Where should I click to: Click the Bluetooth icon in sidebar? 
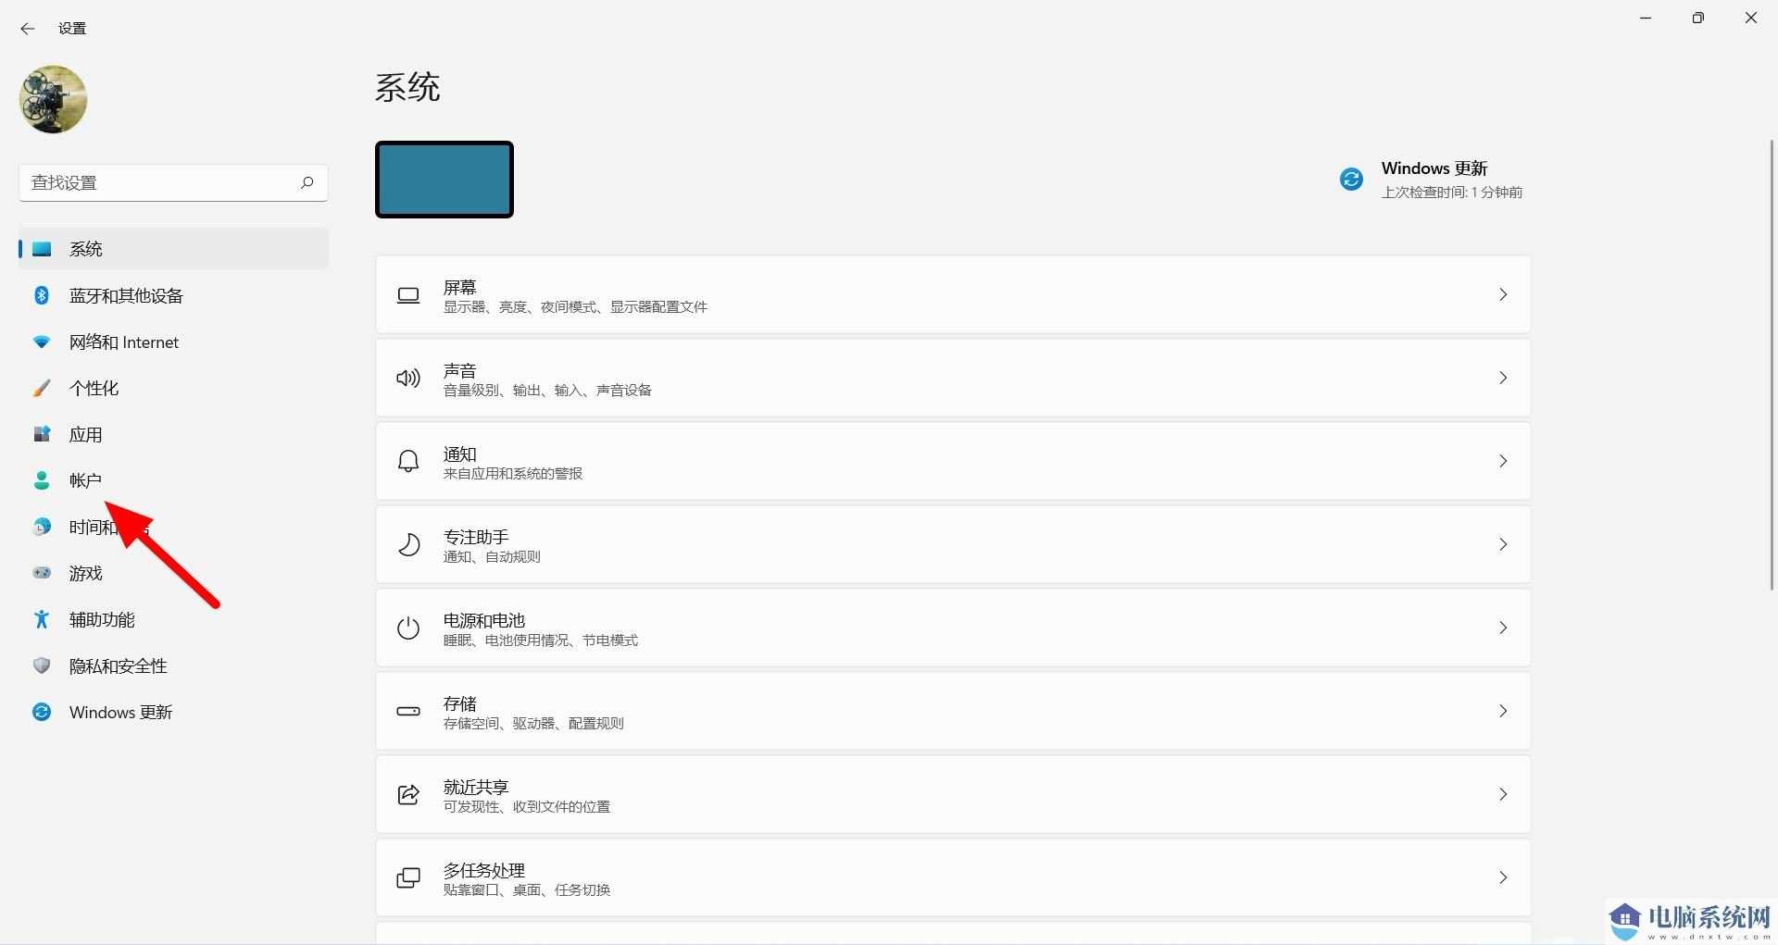[42, 295]
